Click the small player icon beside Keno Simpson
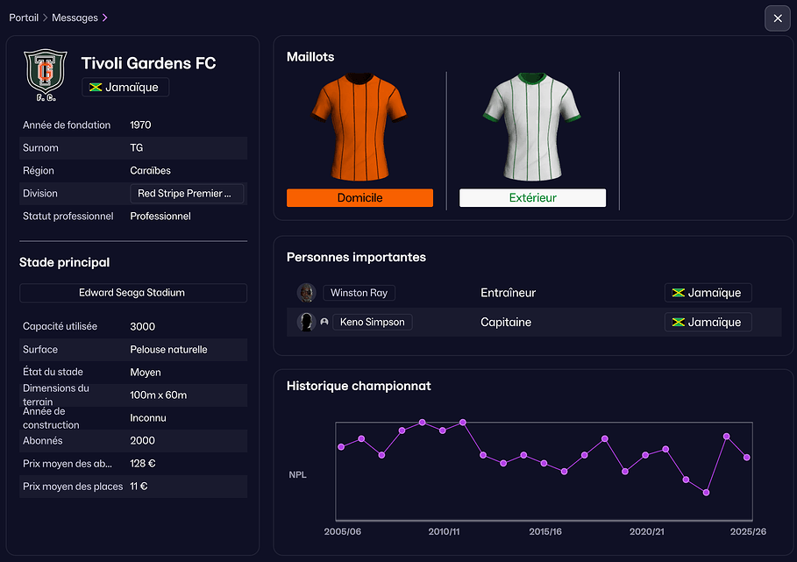Screen dimensions: 797x562 [x=324, y=322]
